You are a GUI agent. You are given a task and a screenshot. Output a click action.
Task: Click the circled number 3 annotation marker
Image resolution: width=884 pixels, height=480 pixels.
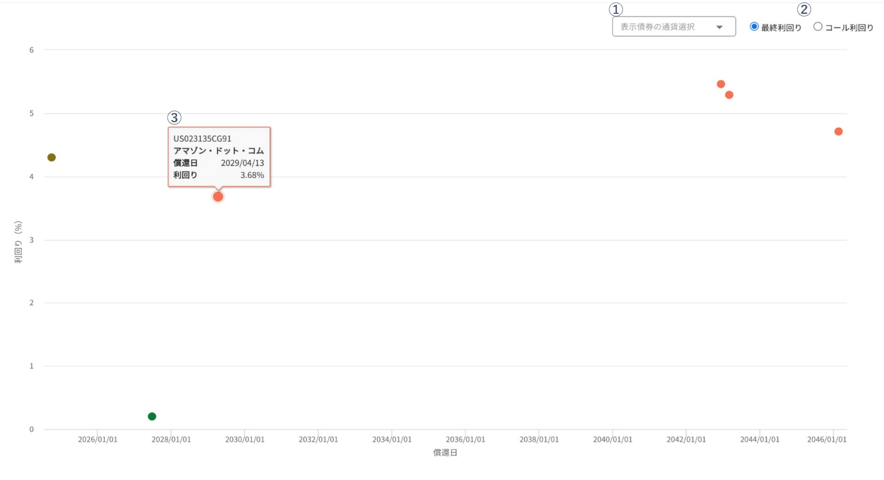click(x=174, y=118)
